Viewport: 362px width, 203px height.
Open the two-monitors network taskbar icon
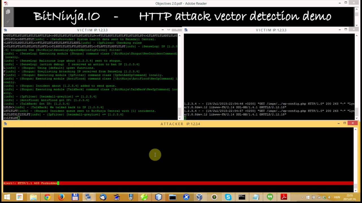(x=89, y=197)
